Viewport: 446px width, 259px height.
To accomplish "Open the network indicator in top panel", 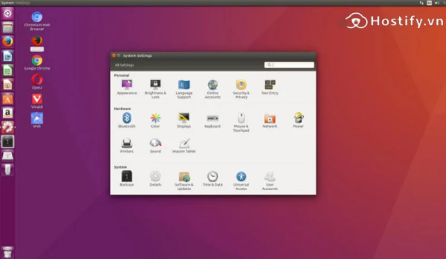I will point(421,3).
